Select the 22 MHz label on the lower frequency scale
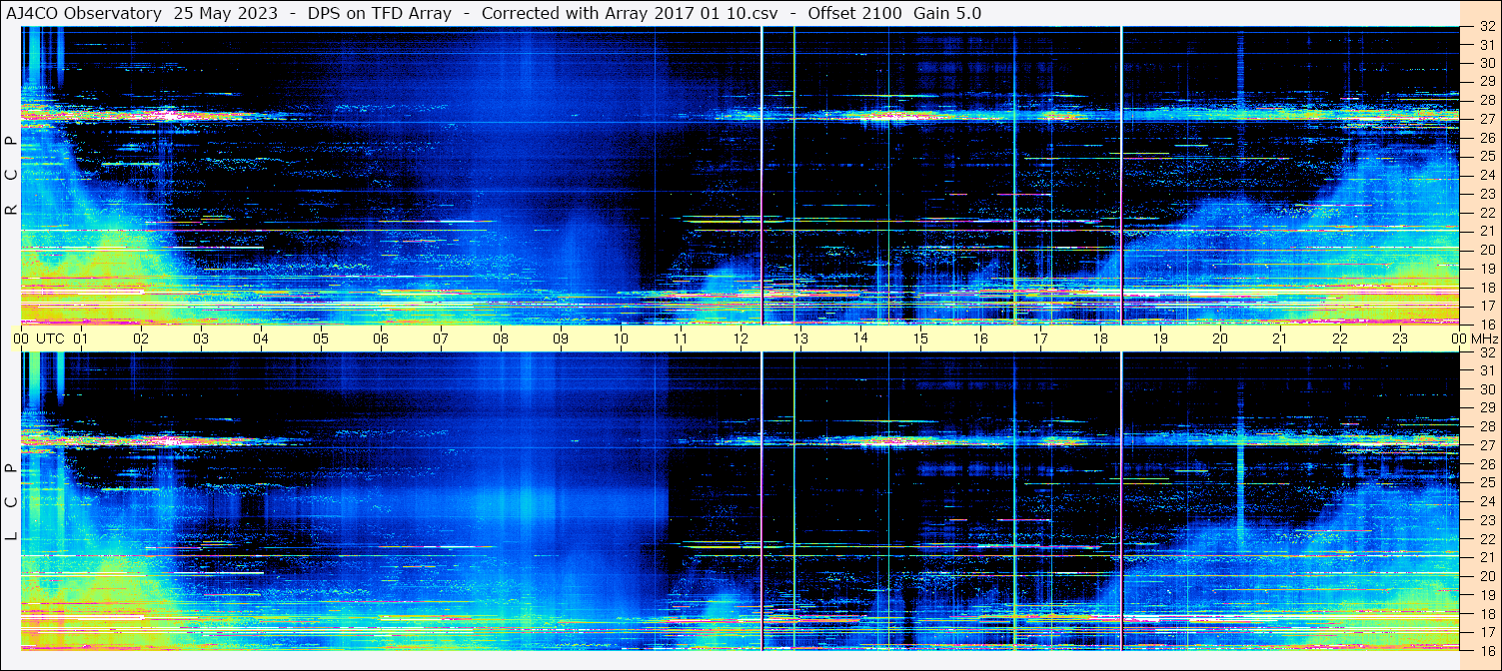 coord(1485,538)
